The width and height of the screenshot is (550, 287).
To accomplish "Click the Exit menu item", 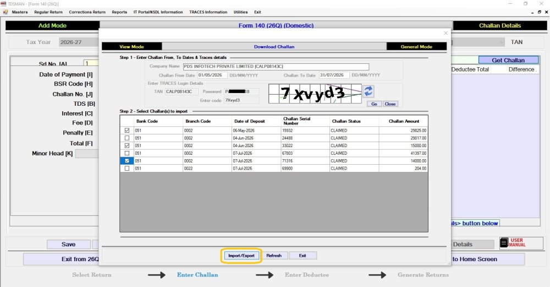I will [257, 12].
